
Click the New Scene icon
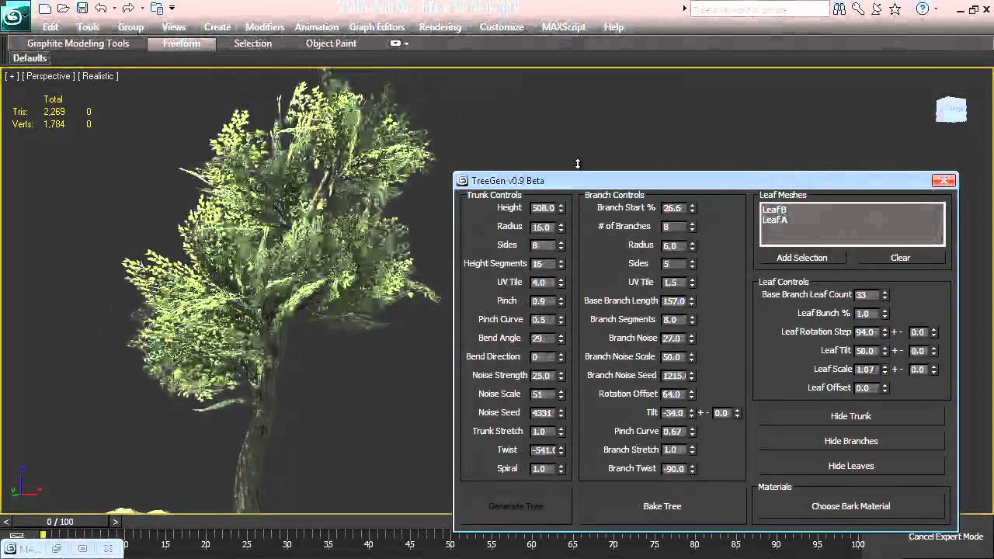tap(45, 9)
